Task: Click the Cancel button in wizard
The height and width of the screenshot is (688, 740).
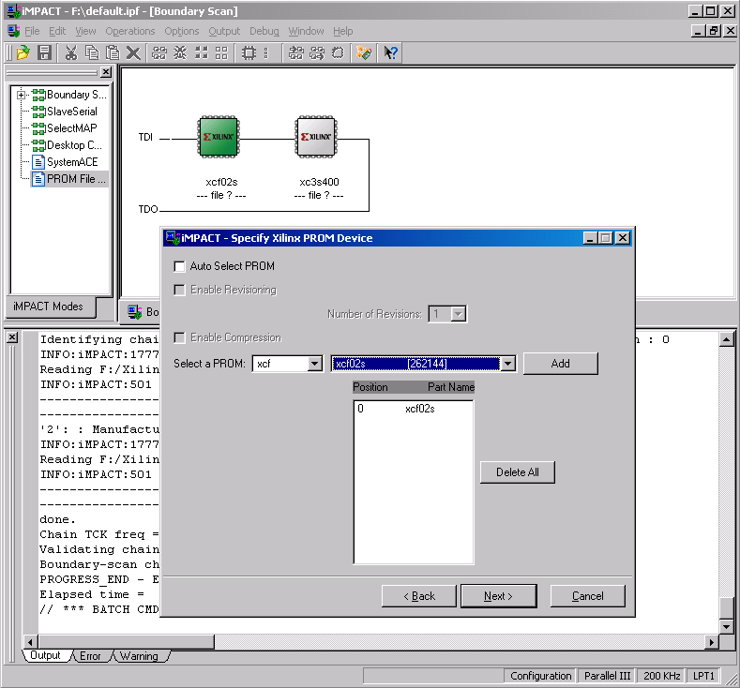Action: click(587, 596)
